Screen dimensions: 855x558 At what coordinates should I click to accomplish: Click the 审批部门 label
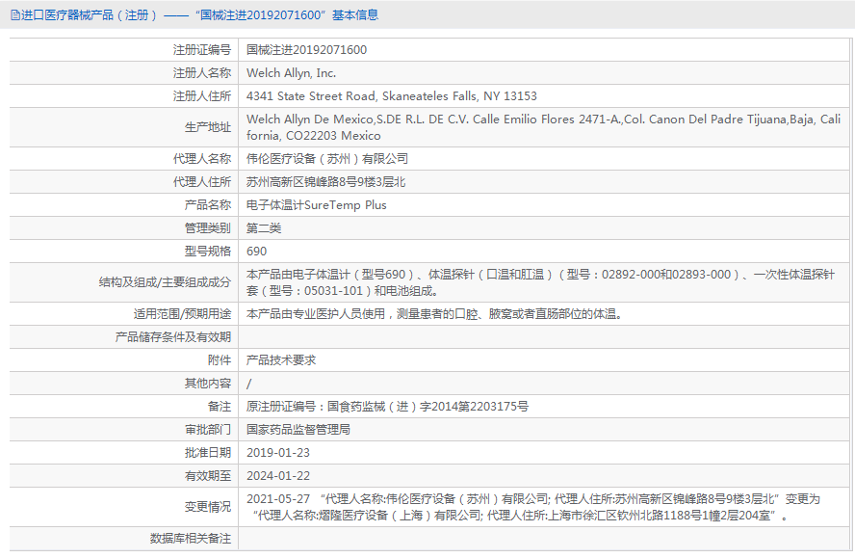[x=208, y=430]
